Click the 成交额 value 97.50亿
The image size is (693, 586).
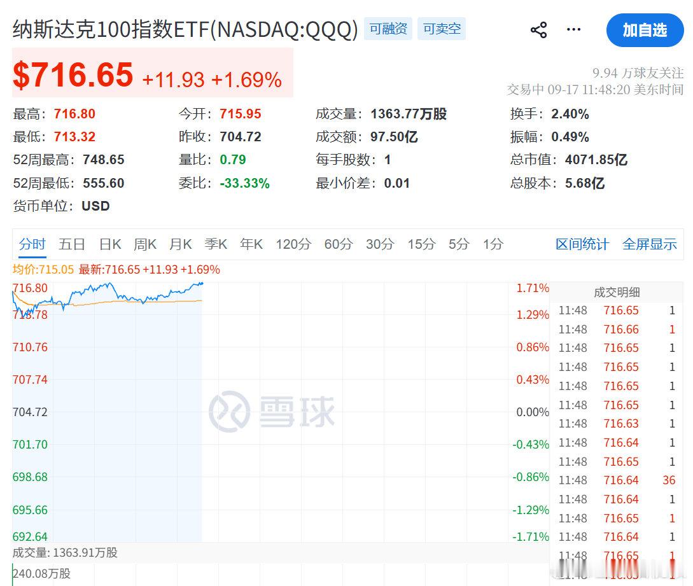(x=394, y=137)
